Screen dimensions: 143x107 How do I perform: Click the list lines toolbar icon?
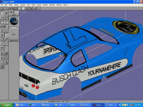point(35,8)
